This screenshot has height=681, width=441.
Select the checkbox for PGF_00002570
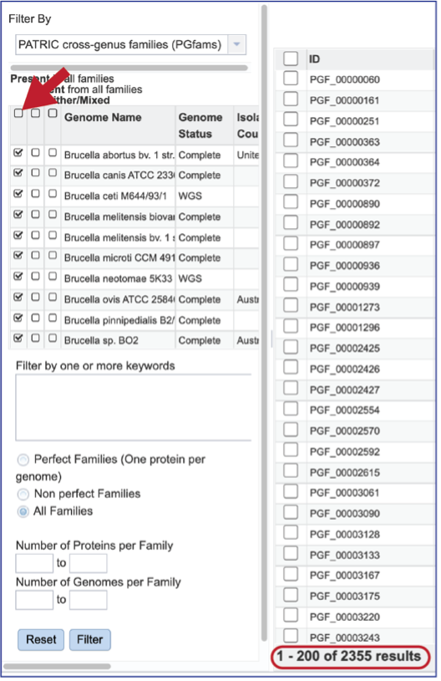pyautogui.click(x=291, y=430)
